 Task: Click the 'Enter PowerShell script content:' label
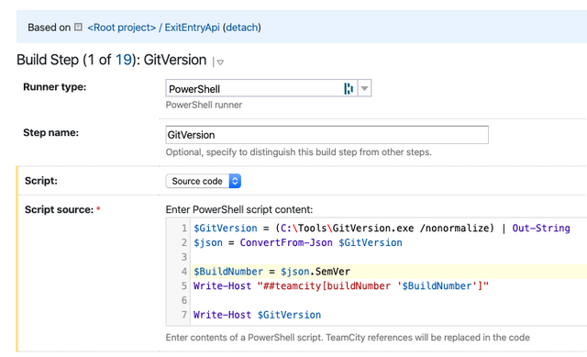click(238, 209)
